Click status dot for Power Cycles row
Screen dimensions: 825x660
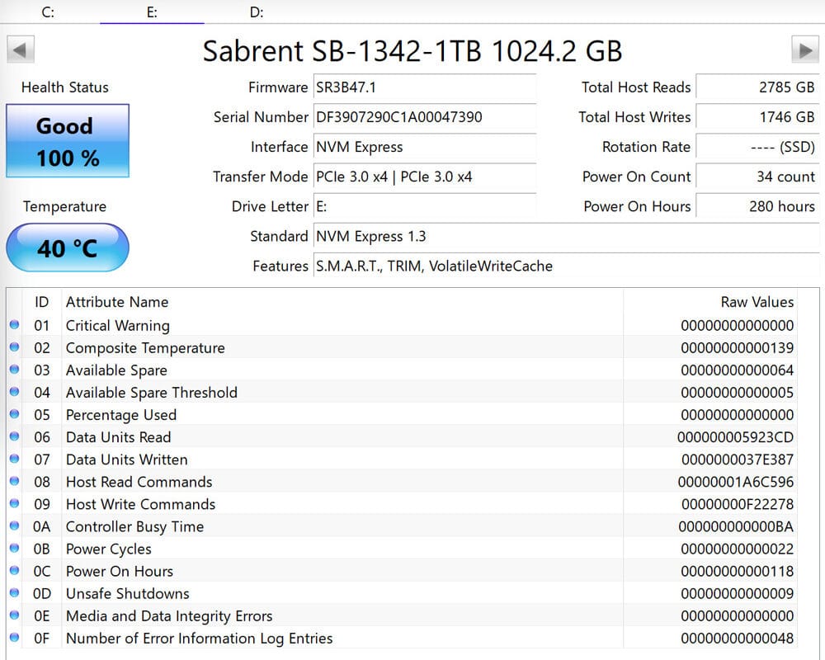click(x=14, y=549)
